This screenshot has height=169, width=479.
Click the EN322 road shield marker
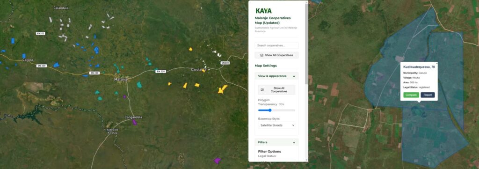(x=40, y=33)
